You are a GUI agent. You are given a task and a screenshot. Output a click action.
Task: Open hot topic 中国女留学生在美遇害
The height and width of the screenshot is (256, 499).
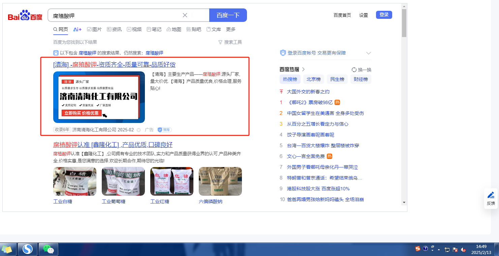pos(325,113)
